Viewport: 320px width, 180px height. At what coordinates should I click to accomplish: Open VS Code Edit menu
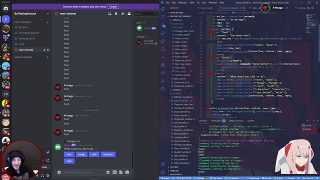point(173,2)
